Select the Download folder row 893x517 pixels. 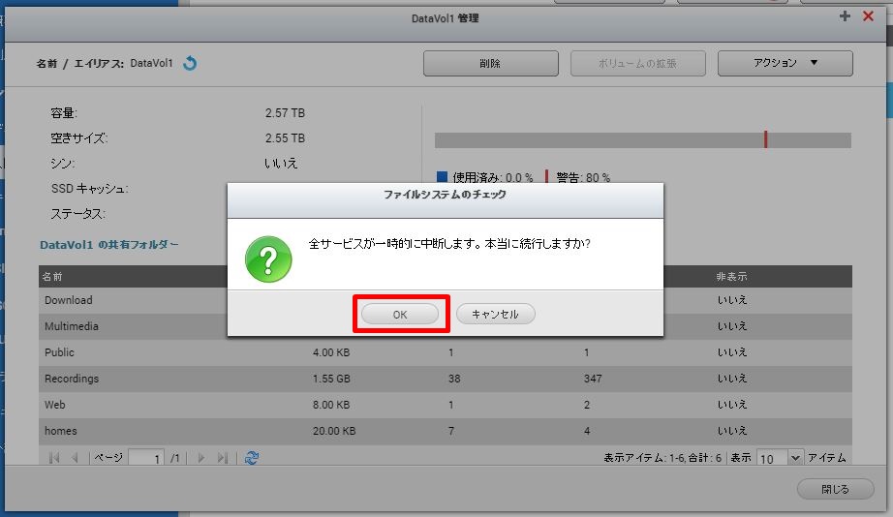446,300
